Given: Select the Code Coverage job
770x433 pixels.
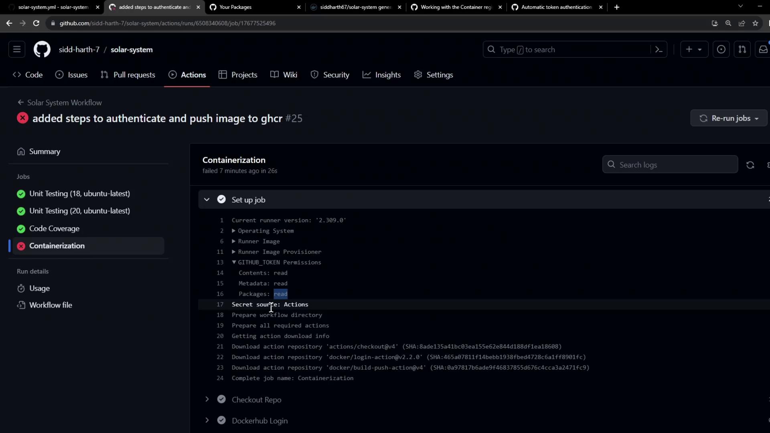Looking at the screenshot, I should click(x=54, y=229).
